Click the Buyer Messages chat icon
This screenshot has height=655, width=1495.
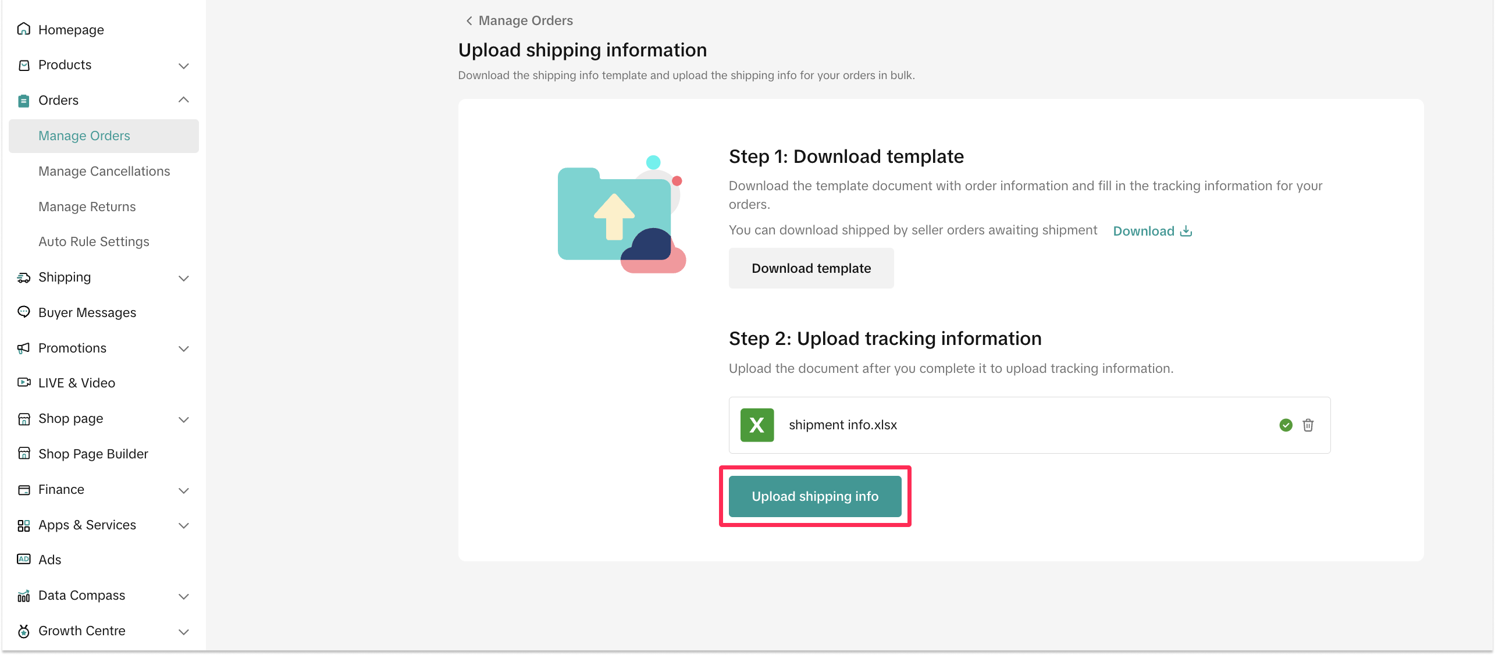pyautogui.click(x=24, y=312)
